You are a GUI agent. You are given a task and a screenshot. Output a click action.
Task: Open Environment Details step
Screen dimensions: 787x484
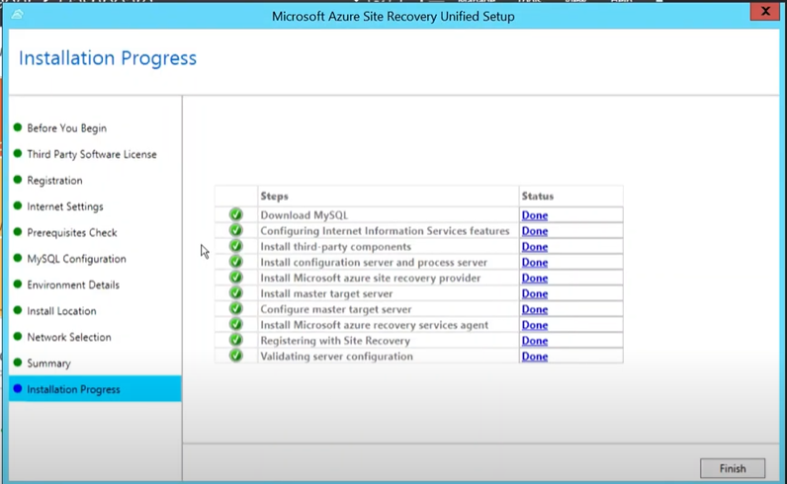[x=73, y=284]
